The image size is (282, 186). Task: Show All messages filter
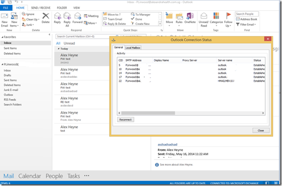(x=58, y=43)
